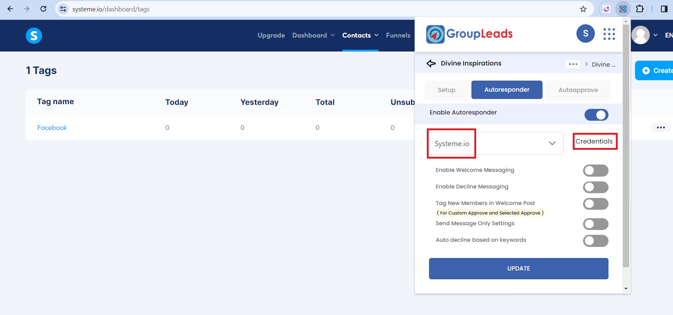Toggle the browser side panel icon

point(664,9)
